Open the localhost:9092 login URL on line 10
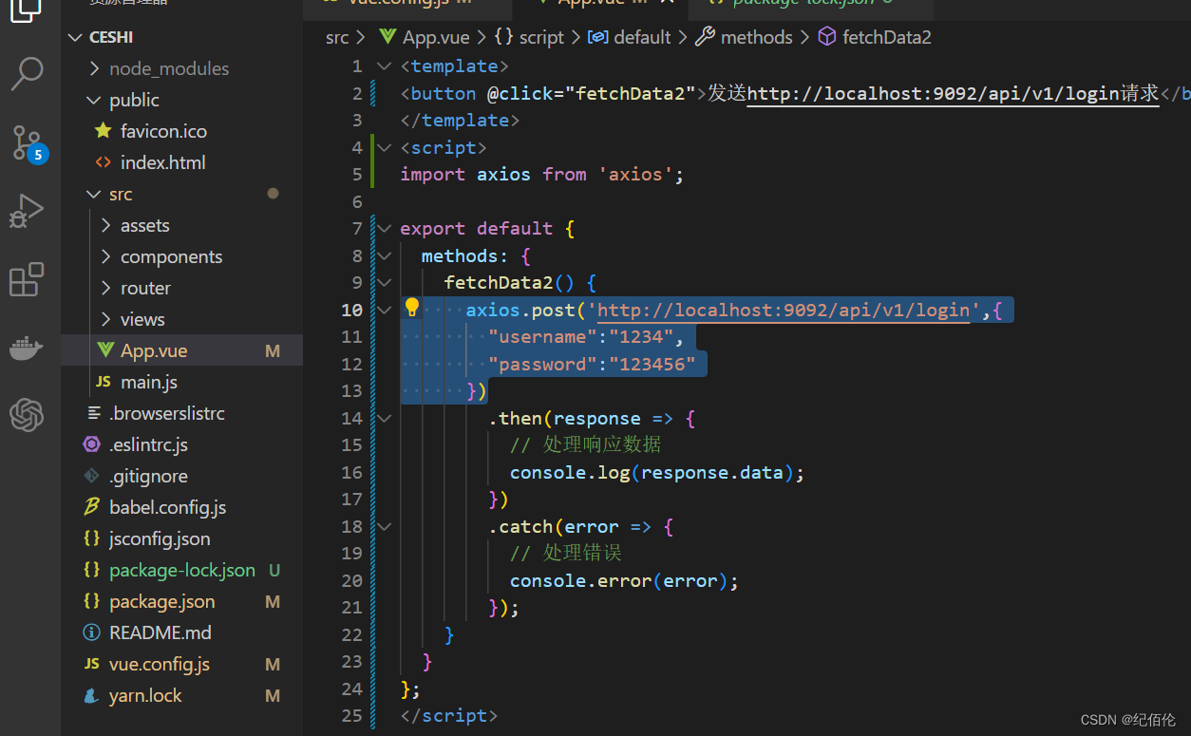Screen dimensions: 1191x736 [x=784, y=310]
